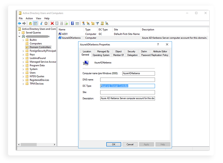Screen dimensions: 223x163
Task: Switch to the Dial-in tab
Action: 144,51
